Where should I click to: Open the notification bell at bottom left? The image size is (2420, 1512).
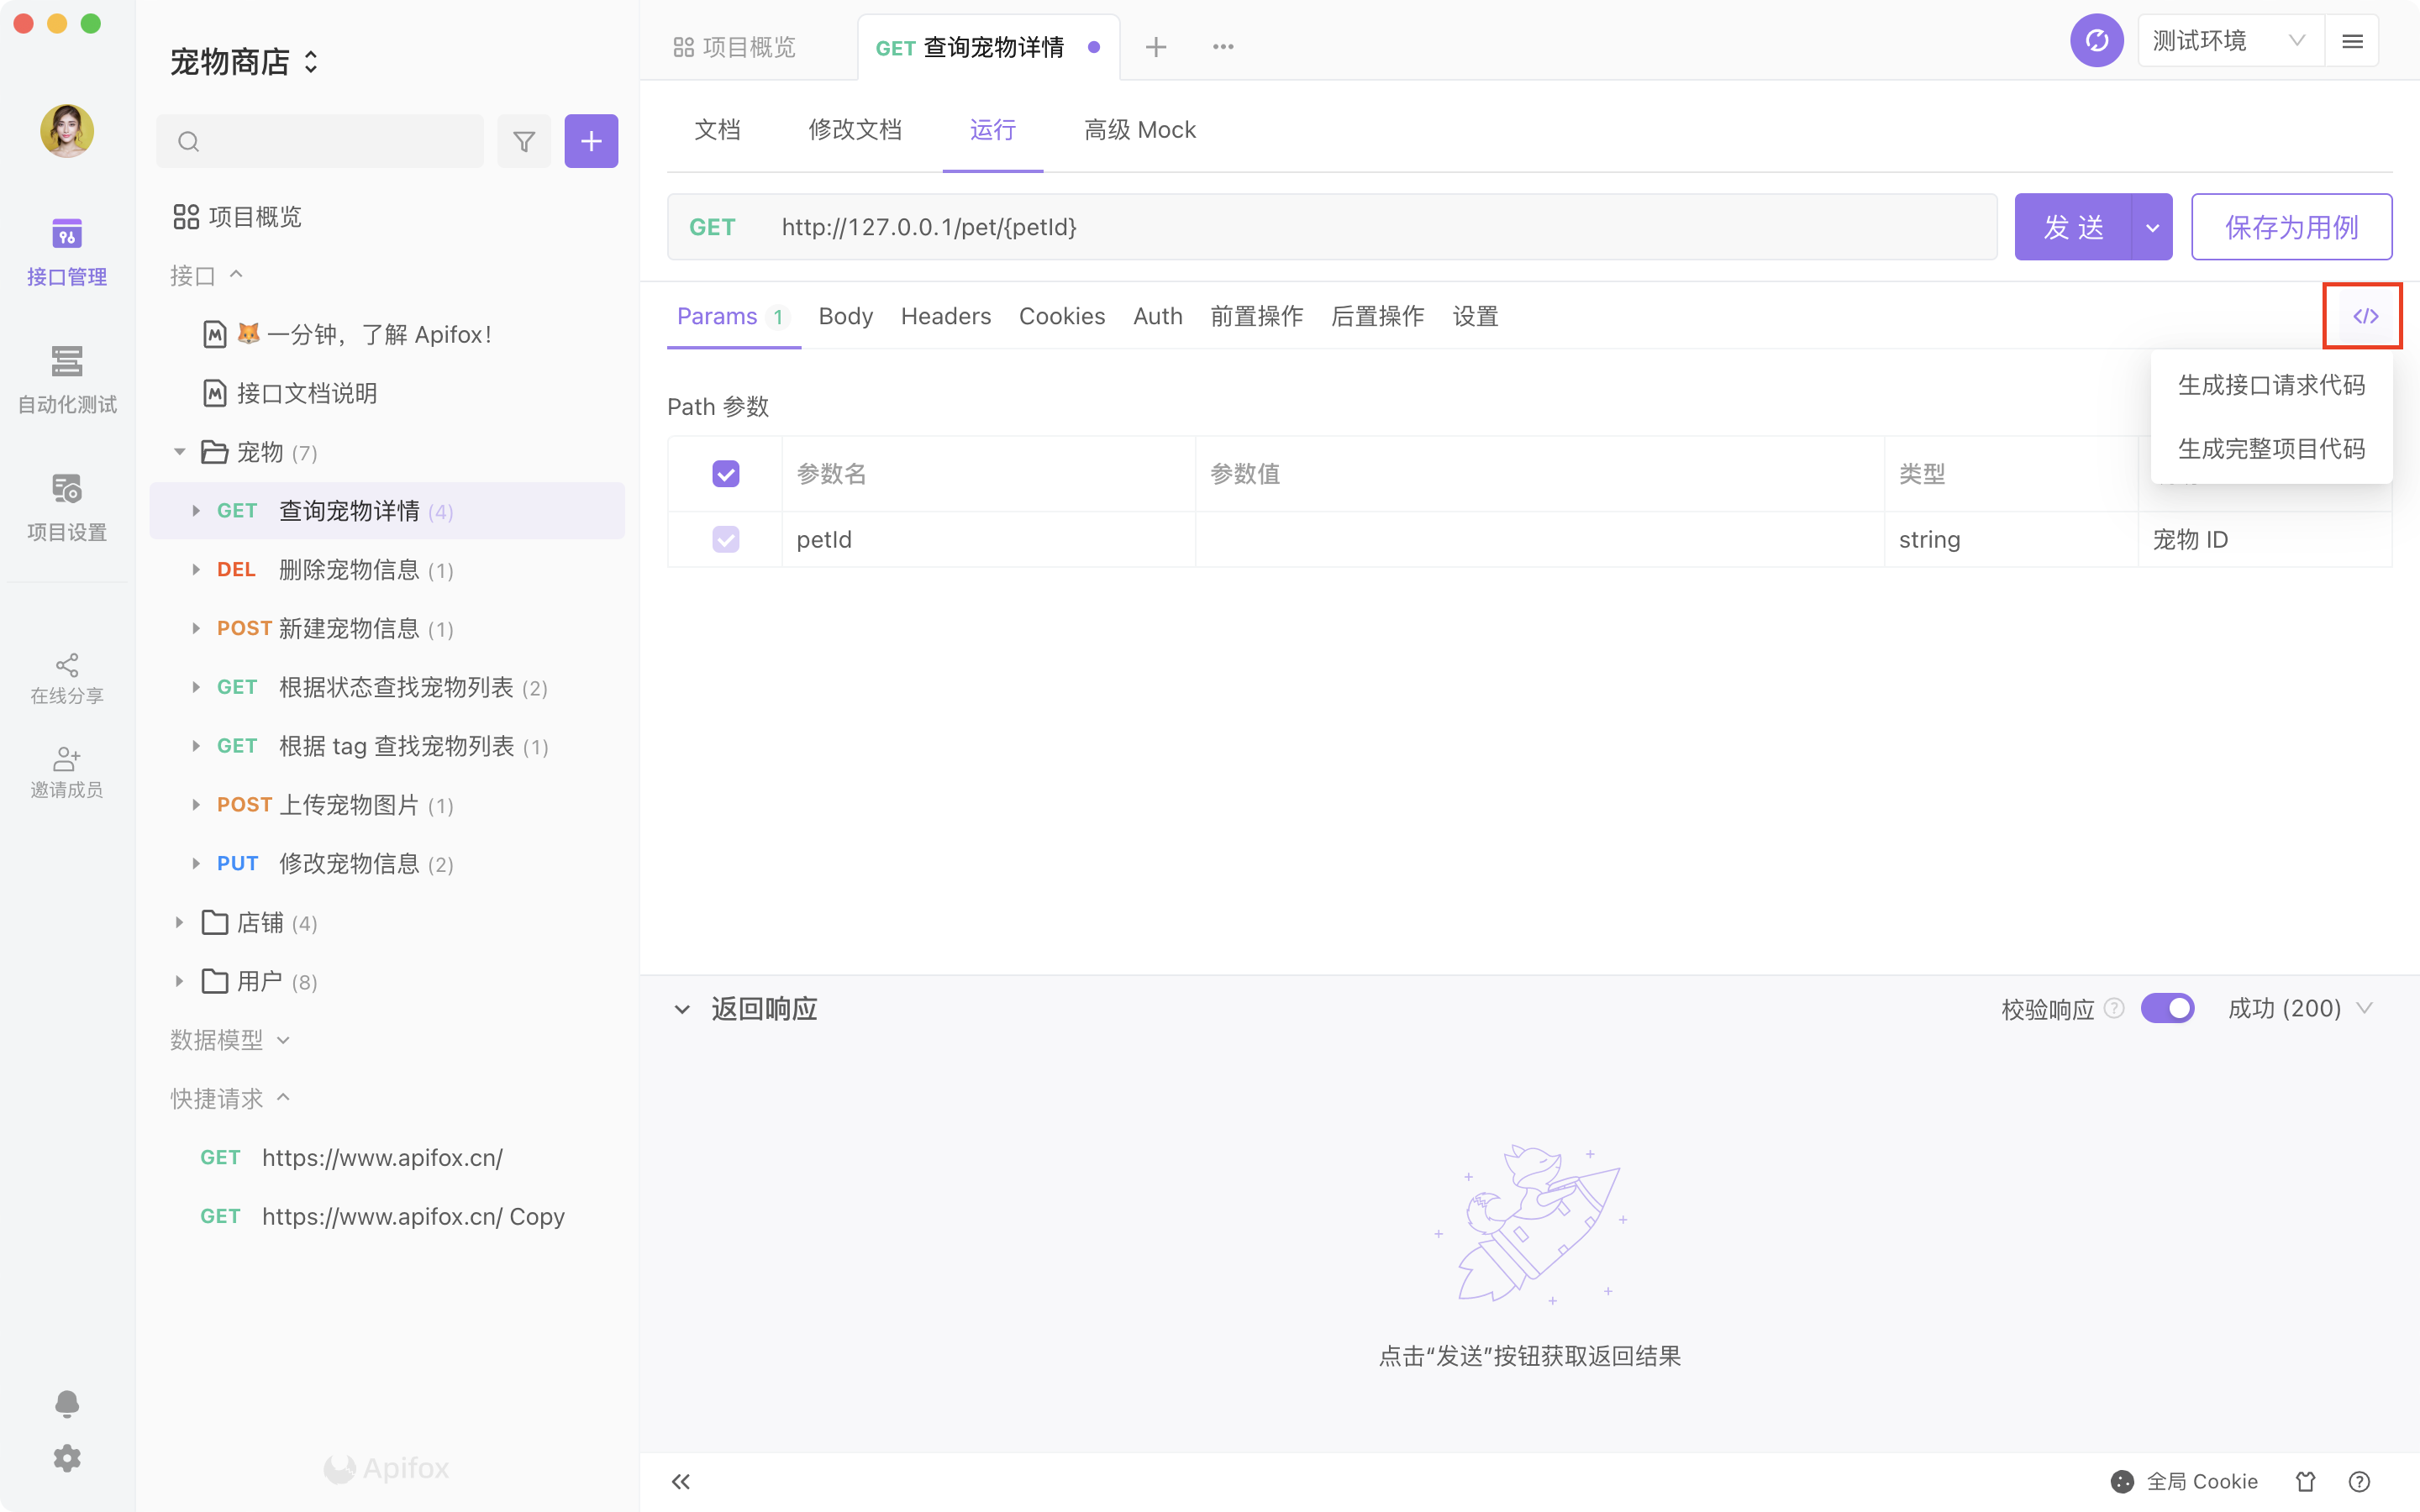pyautogui.click(x=66, y=1403)
